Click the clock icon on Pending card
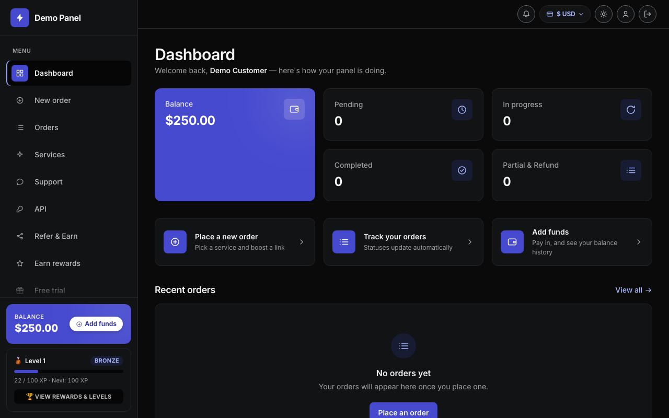Image resolution: width=669 pixels, height=418 pixels. point(462,110)
